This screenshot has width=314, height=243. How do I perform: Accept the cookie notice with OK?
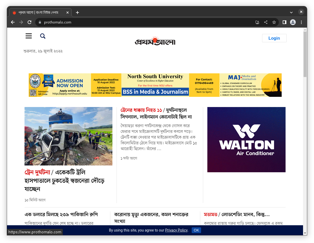pyautogui.click(x=196, y=230)
